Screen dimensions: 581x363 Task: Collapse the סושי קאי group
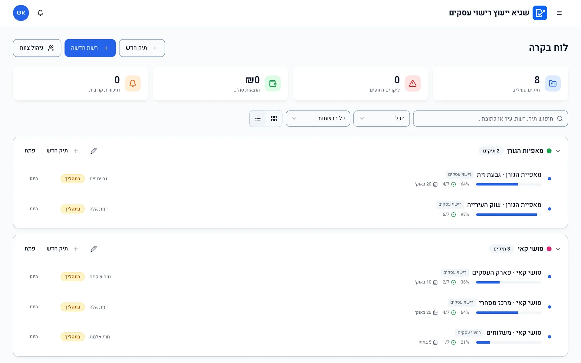pyautogui.click(x=558, y=249)
